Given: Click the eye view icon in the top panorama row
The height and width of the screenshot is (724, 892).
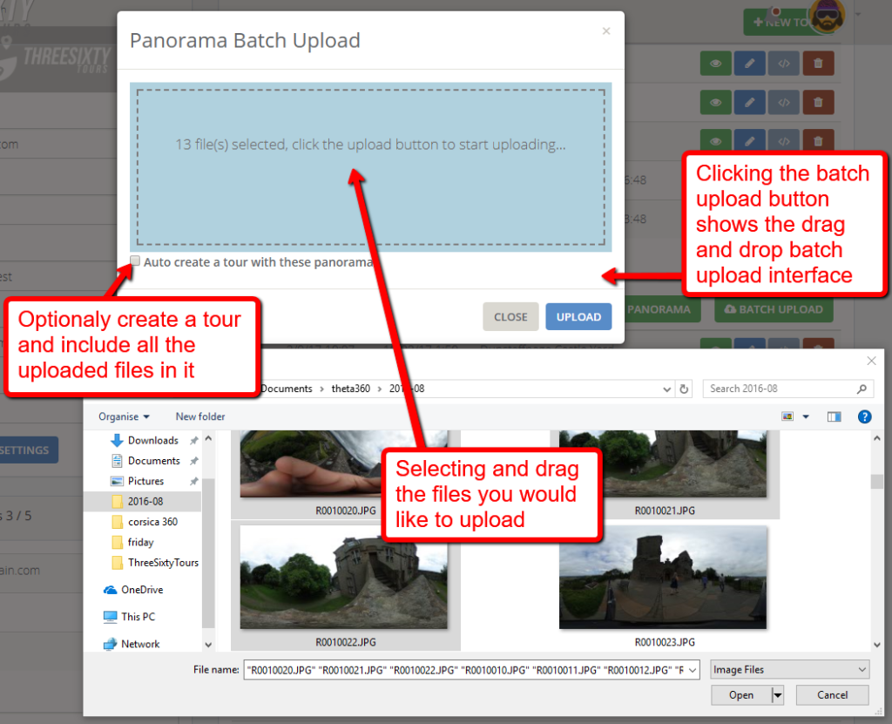Looking at the screenshot, I should (x=716, y=64).
